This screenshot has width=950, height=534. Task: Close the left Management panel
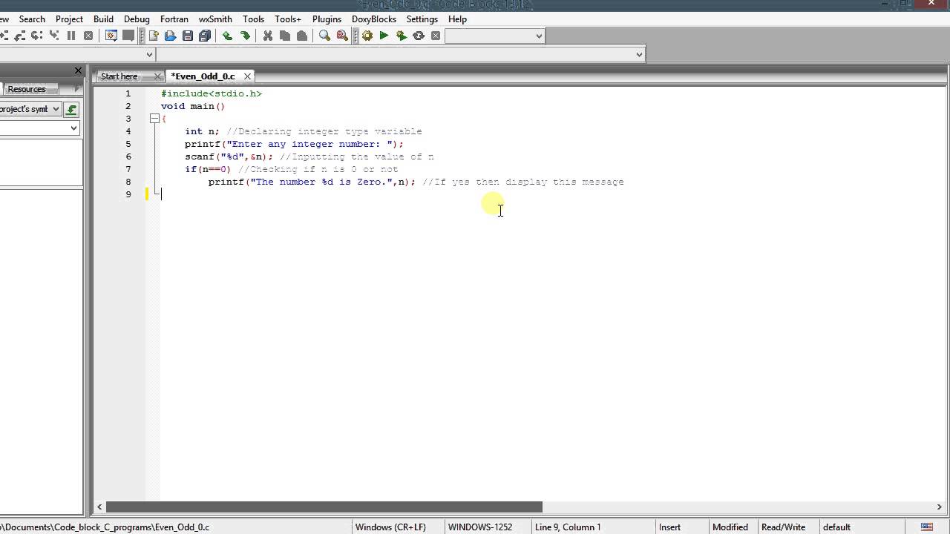pos(78,70)
